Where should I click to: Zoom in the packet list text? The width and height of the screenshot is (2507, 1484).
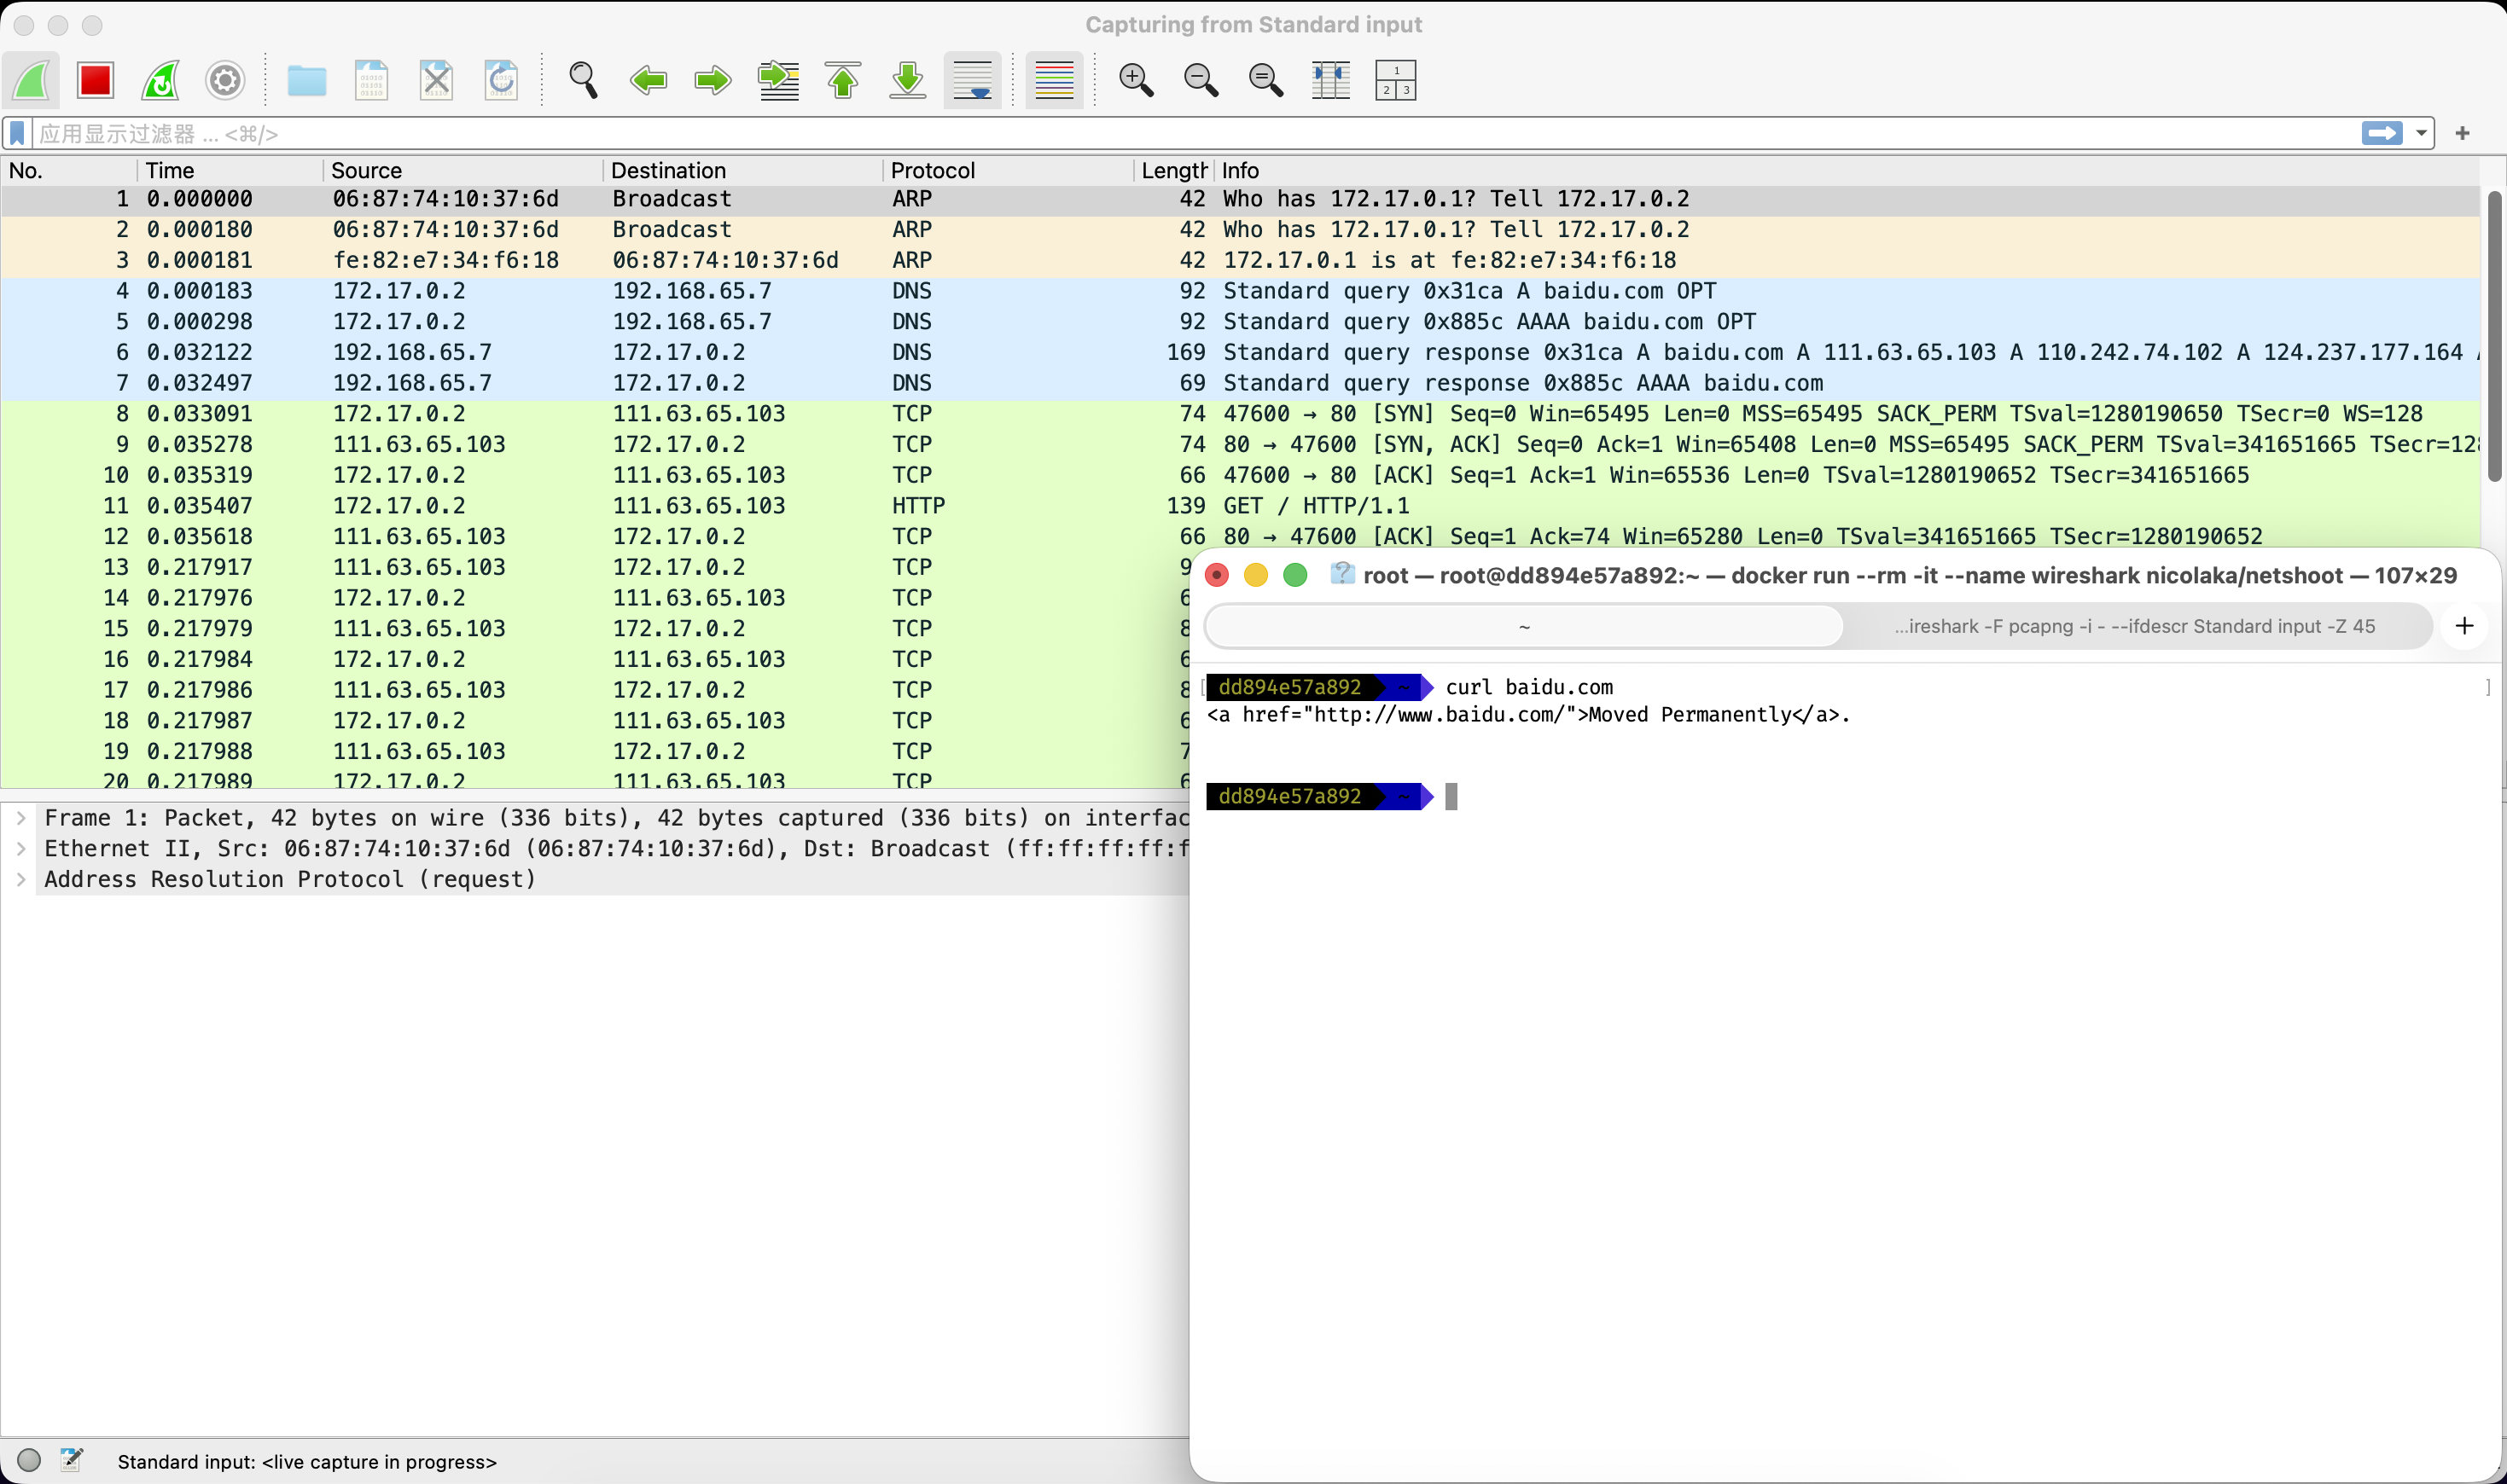pos(1137,80)
